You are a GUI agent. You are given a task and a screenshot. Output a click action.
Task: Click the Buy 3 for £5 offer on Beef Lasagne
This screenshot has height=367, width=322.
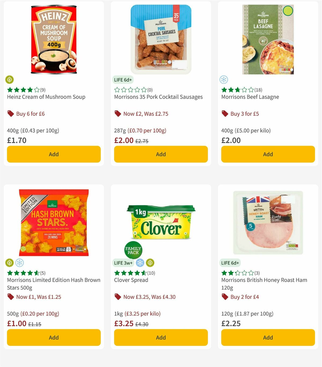tap(244, 114)
